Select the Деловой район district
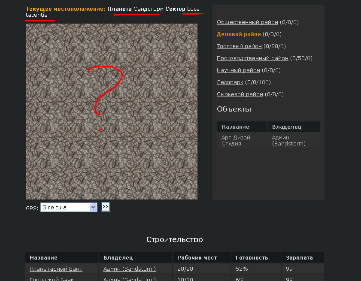The height and width of the screenshot is (281, 361). 239,34
